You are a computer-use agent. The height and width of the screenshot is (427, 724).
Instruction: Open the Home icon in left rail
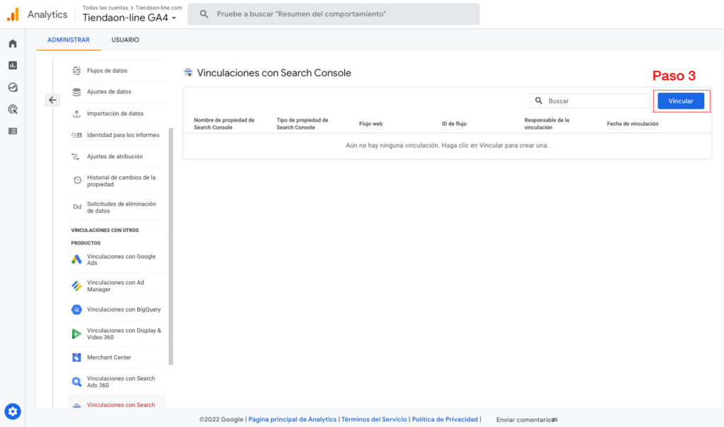tap(13, 43)
